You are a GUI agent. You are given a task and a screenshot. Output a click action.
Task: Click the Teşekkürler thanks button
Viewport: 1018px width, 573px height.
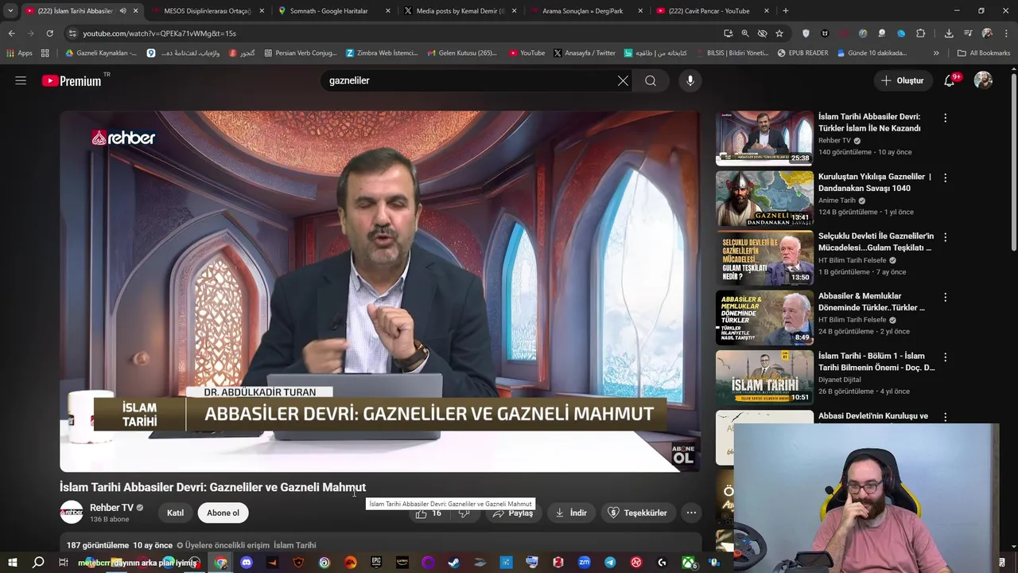(638, 513)
